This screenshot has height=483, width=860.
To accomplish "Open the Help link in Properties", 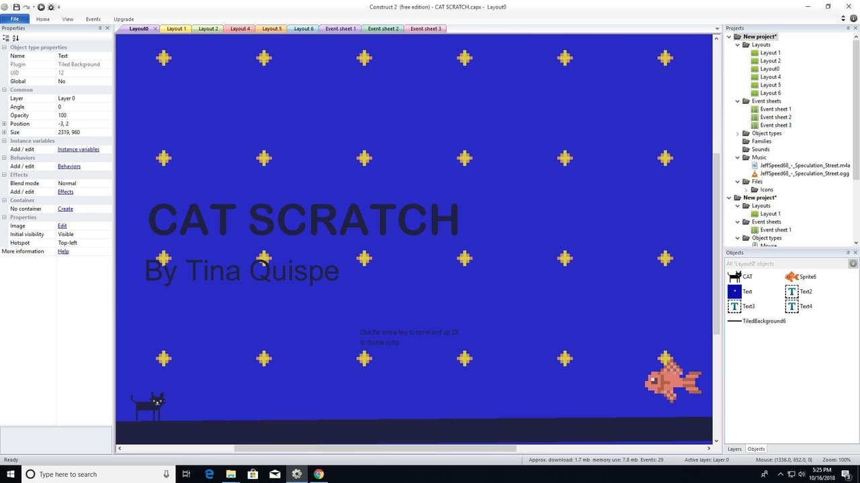I will 63,252.
